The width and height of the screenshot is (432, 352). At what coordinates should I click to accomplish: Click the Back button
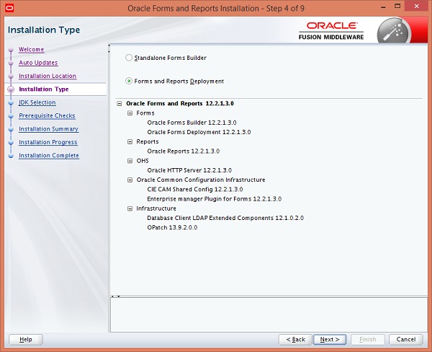[295, 339]
